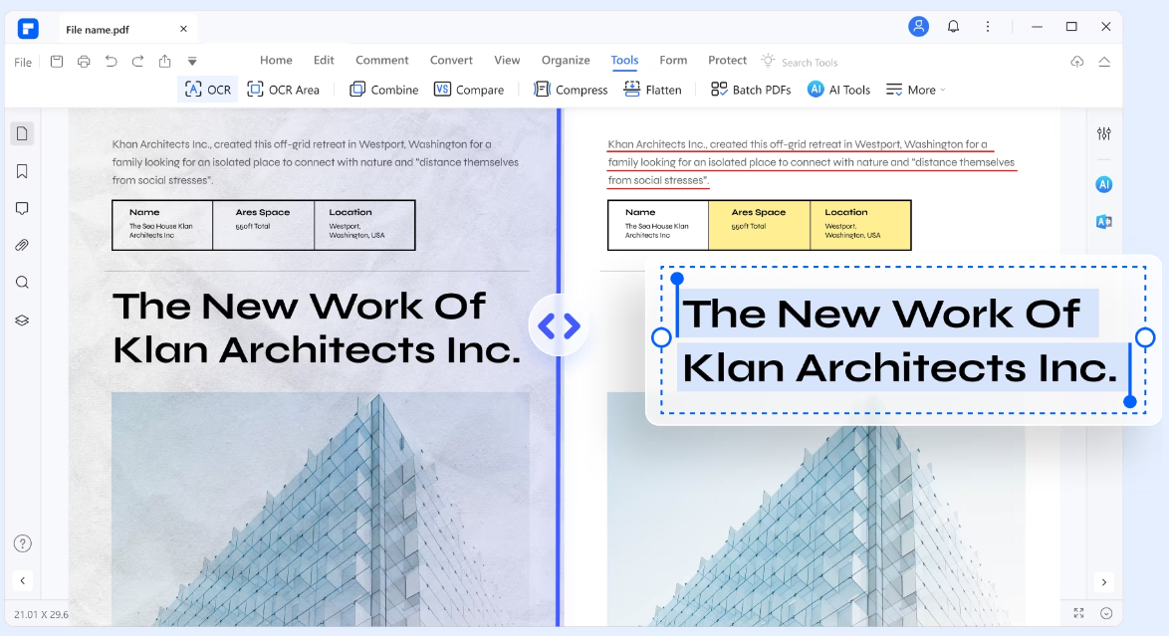Switch to the Edit tab
Screen dimensions: 1169x636
324,60
